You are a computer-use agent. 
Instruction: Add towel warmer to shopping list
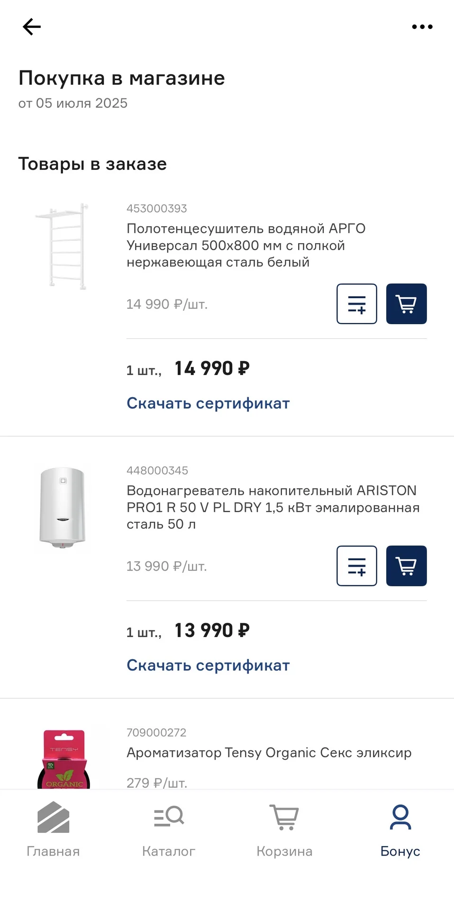357,304
